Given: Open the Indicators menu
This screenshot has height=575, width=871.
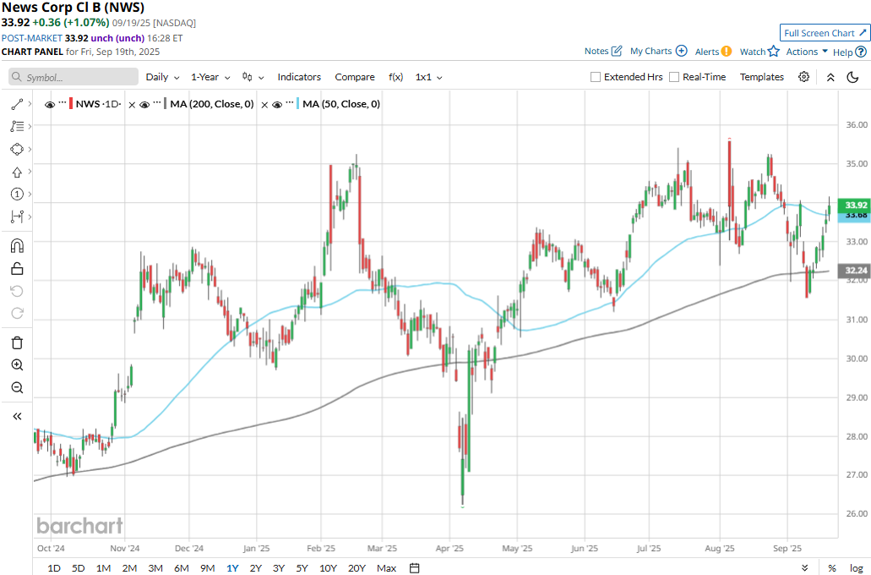Looking at the screenshot, I should tap(299, 77).
